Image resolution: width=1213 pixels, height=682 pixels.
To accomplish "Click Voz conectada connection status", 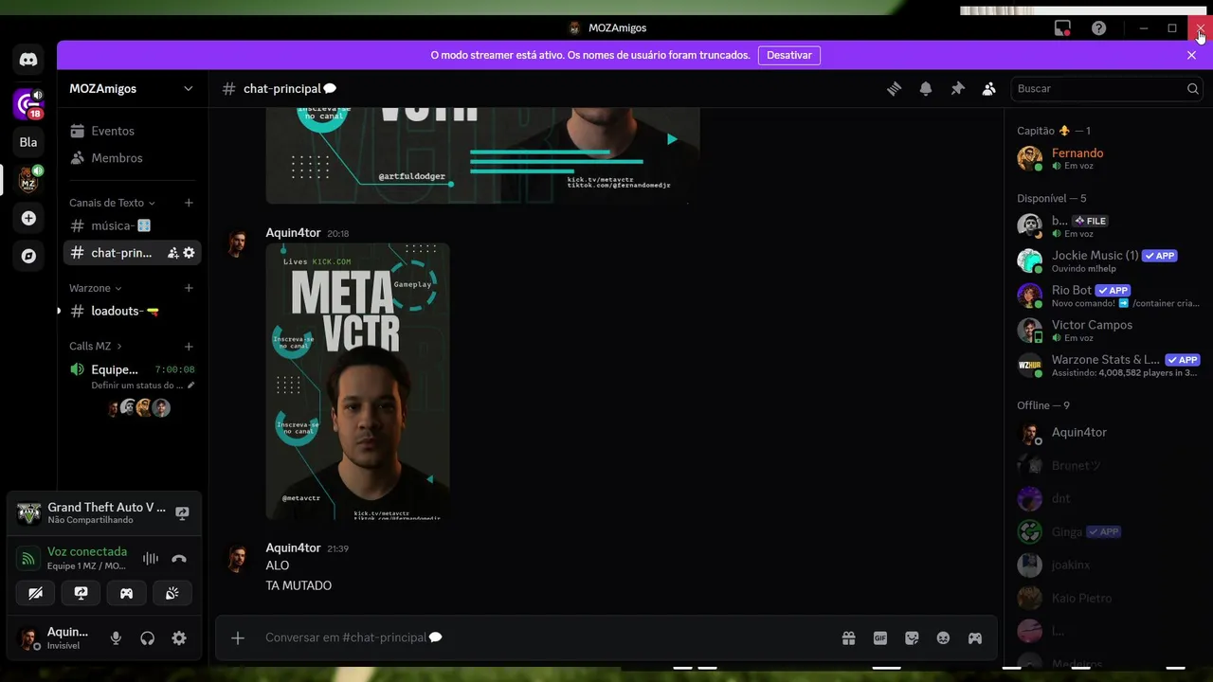I will (x=87, y=551).
